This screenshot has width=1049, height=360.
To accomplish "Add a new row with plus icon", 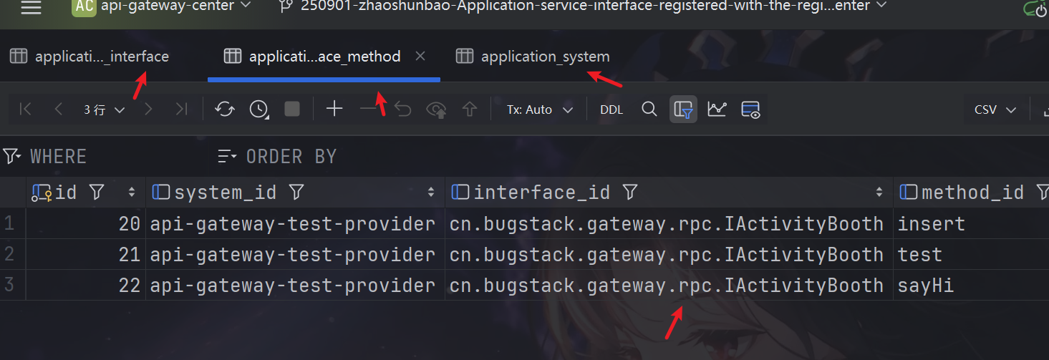I will click(x=334, y=109).
